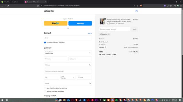
Task: Open the Windows notification center
Action: point(180,100)
